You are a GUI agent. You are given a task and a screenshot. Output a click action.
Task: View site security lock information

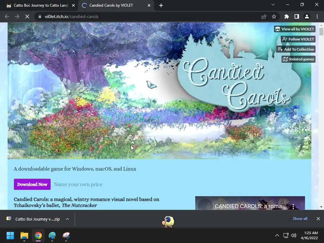(40, 16)
